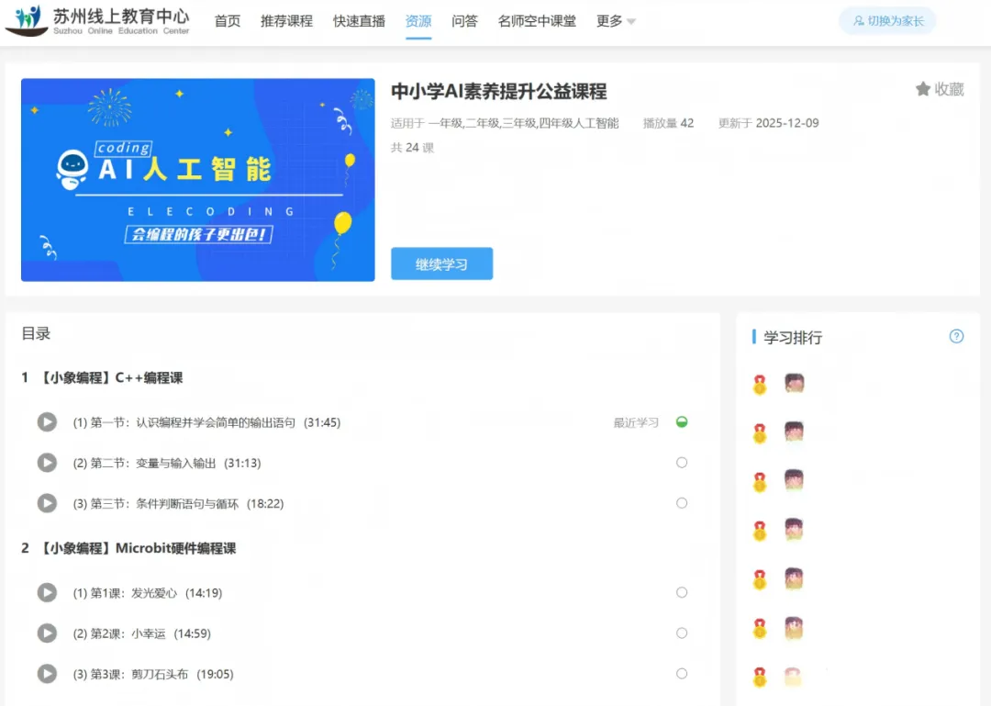Play lesson 第三节 条件判断语句与循环 play icon
The width and height of the screenshot is (991, 706).
pos(47,503)
